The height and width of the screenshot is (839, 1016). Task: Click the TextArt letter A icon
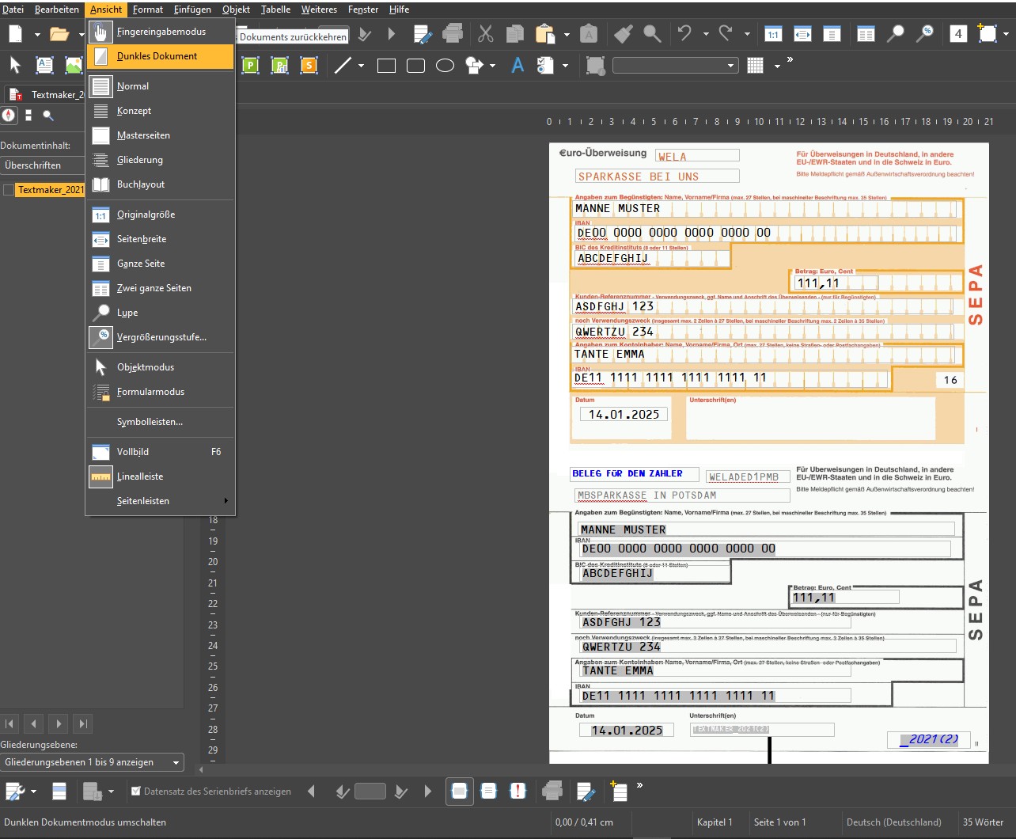point(517,66)
